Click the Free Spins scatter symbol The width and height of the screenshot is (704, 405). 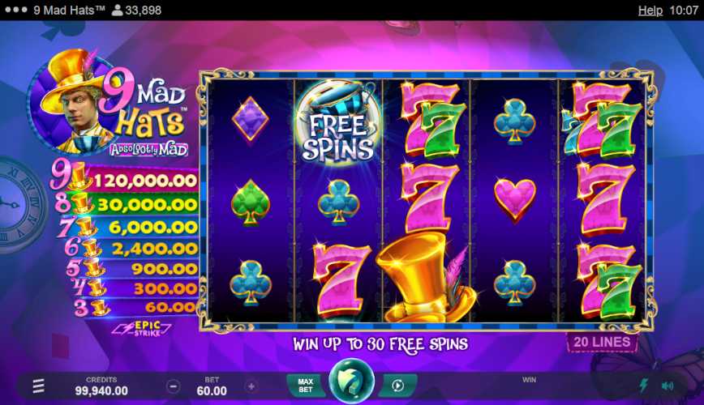pyautogui.click(x=337, y=122)
